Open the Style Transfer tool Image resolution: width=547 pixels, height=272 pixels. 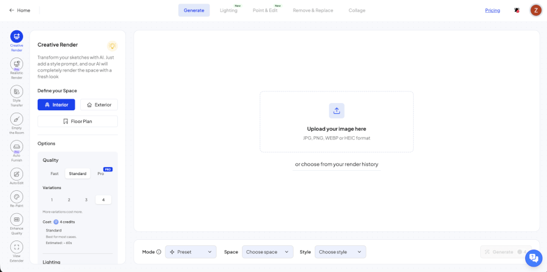16,91
